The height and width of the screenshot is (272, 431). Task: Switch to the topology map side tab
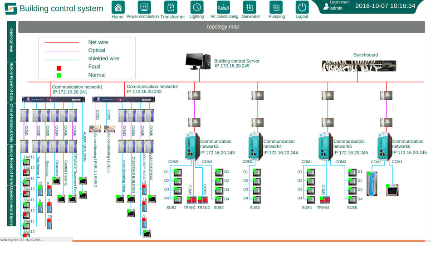[x=11, y=41]
